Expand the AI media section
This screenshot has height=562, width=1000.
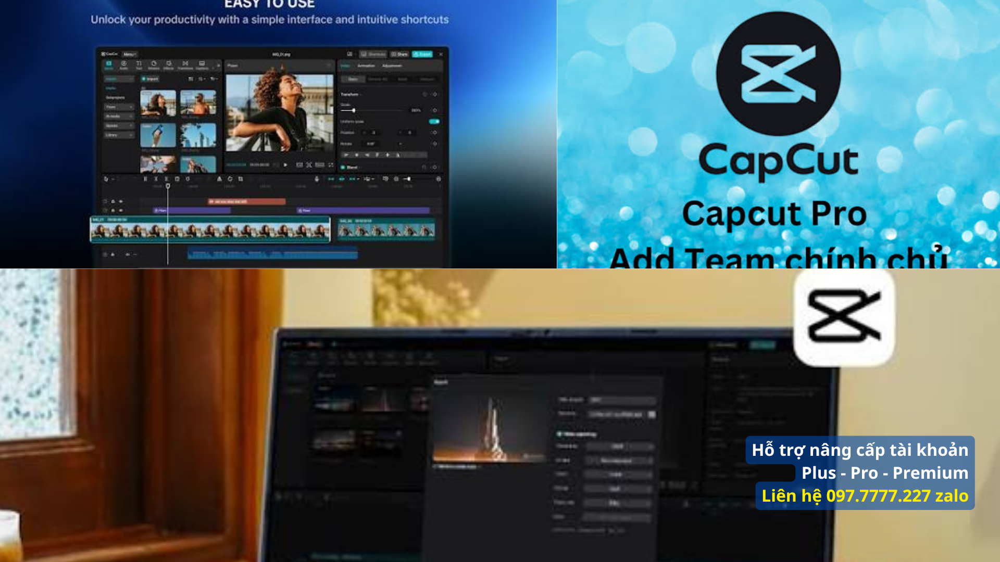click(119, 117)
